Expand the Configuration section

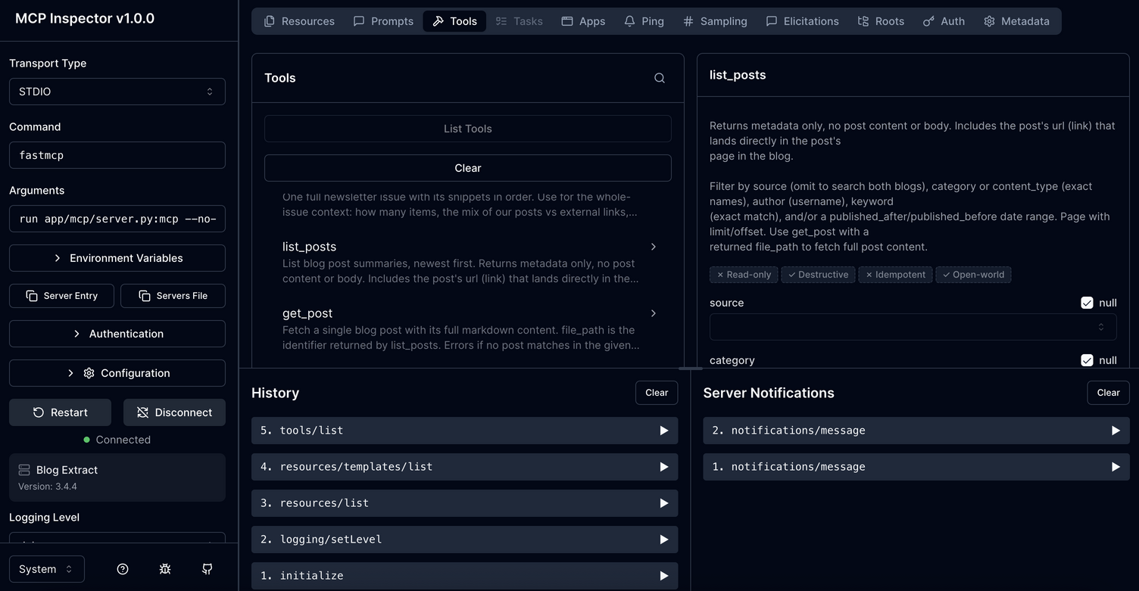(x=117, y=373)
